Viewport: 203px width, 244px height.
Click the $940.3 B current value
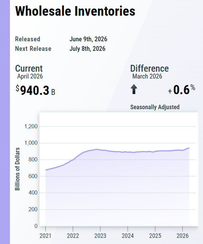click(x=35, y=90)
